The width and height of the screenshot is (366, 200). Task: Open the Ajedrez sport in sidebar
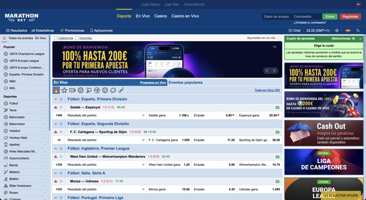pyautogui.click(x=14, y=145)
